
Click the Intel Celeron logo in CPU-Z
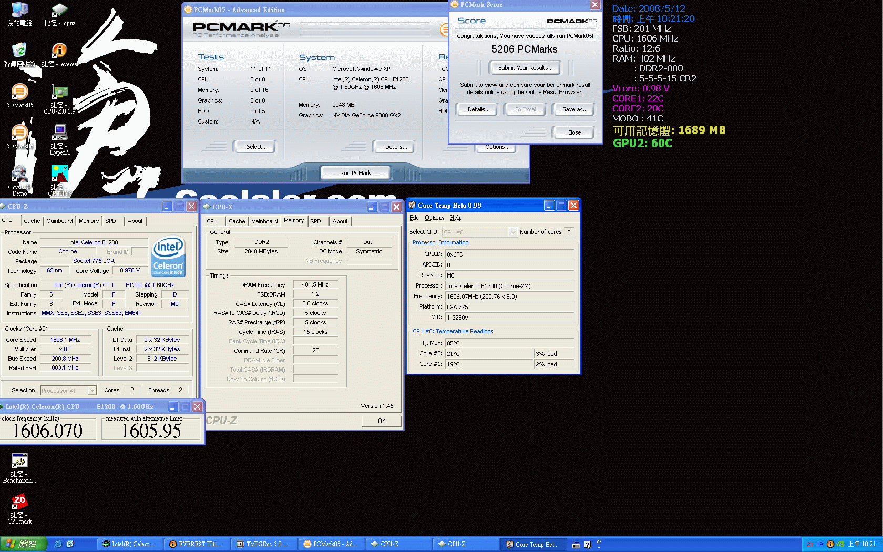click(168, 255)
